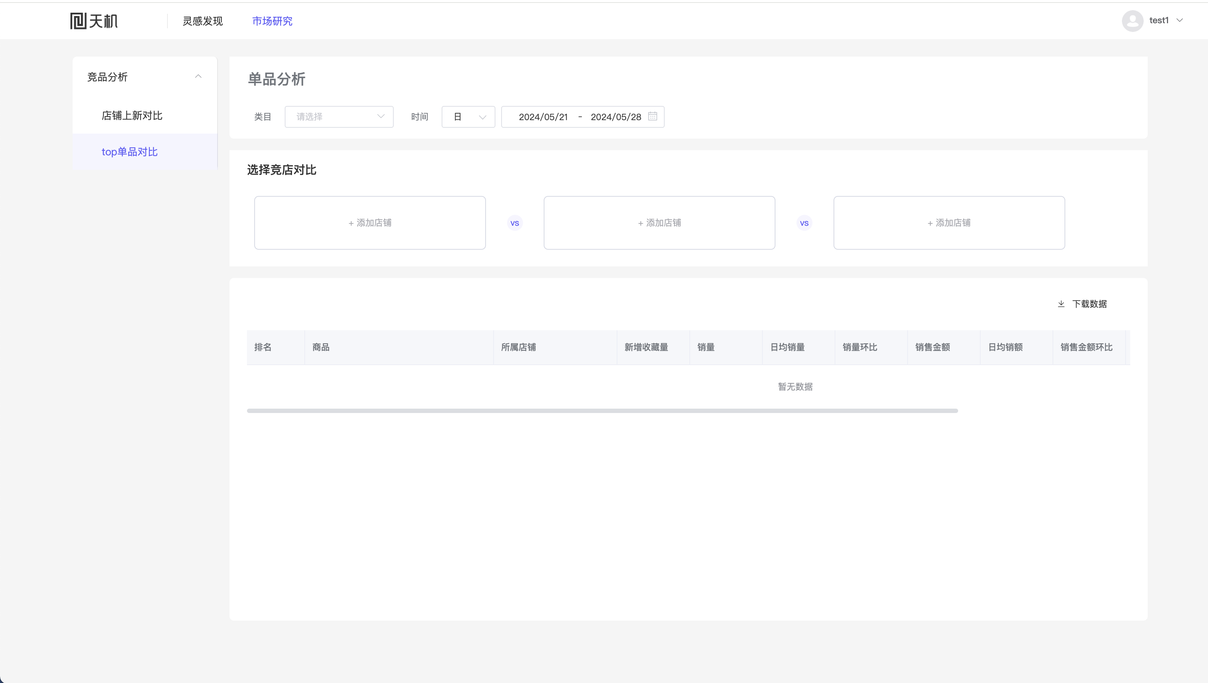
Task: Click the second VS badge
Action: tap(804, 223)
